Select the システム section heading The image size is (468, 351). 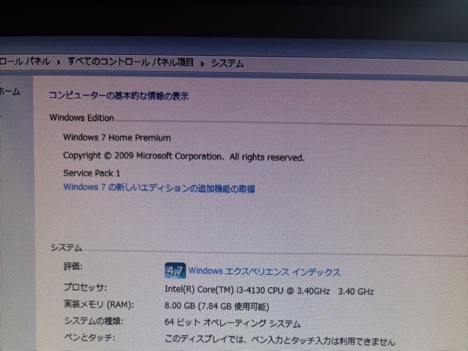(65, 247)
